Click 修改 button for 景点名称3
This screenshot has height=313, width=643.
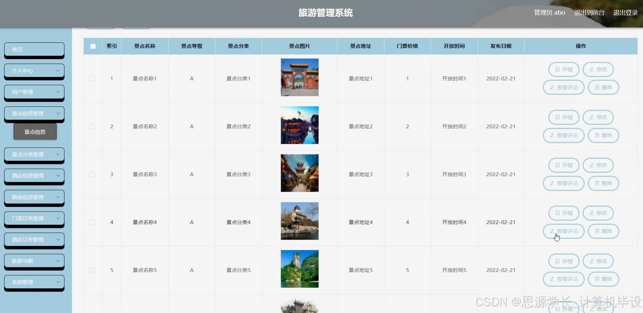tap(598, 165)
